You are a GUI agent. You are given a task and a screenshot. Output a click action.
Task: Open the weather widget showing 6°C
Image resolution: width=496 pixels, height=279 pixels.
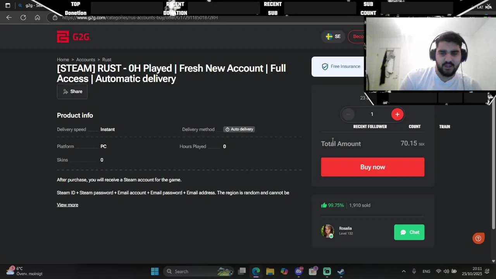[x=24, y=271]
